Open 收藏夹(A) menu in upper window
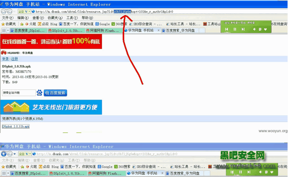 55,18
